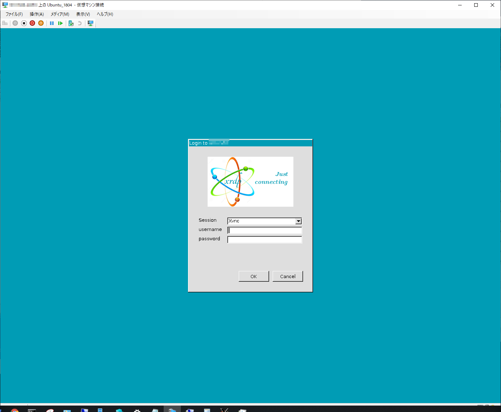Click the OK button
The width and height of the screenshot is (501, 412).
(x=254, y=276)
